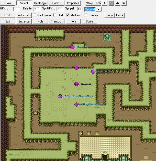Click the gray square center button
Viewport: 156px width, 161px height.
pos(111,3)
